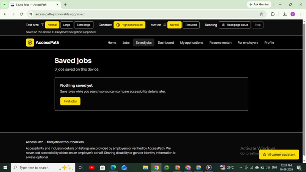Open the Chrome profile avatar
This screenshot has width=306, height=172.
coord(293,14)
